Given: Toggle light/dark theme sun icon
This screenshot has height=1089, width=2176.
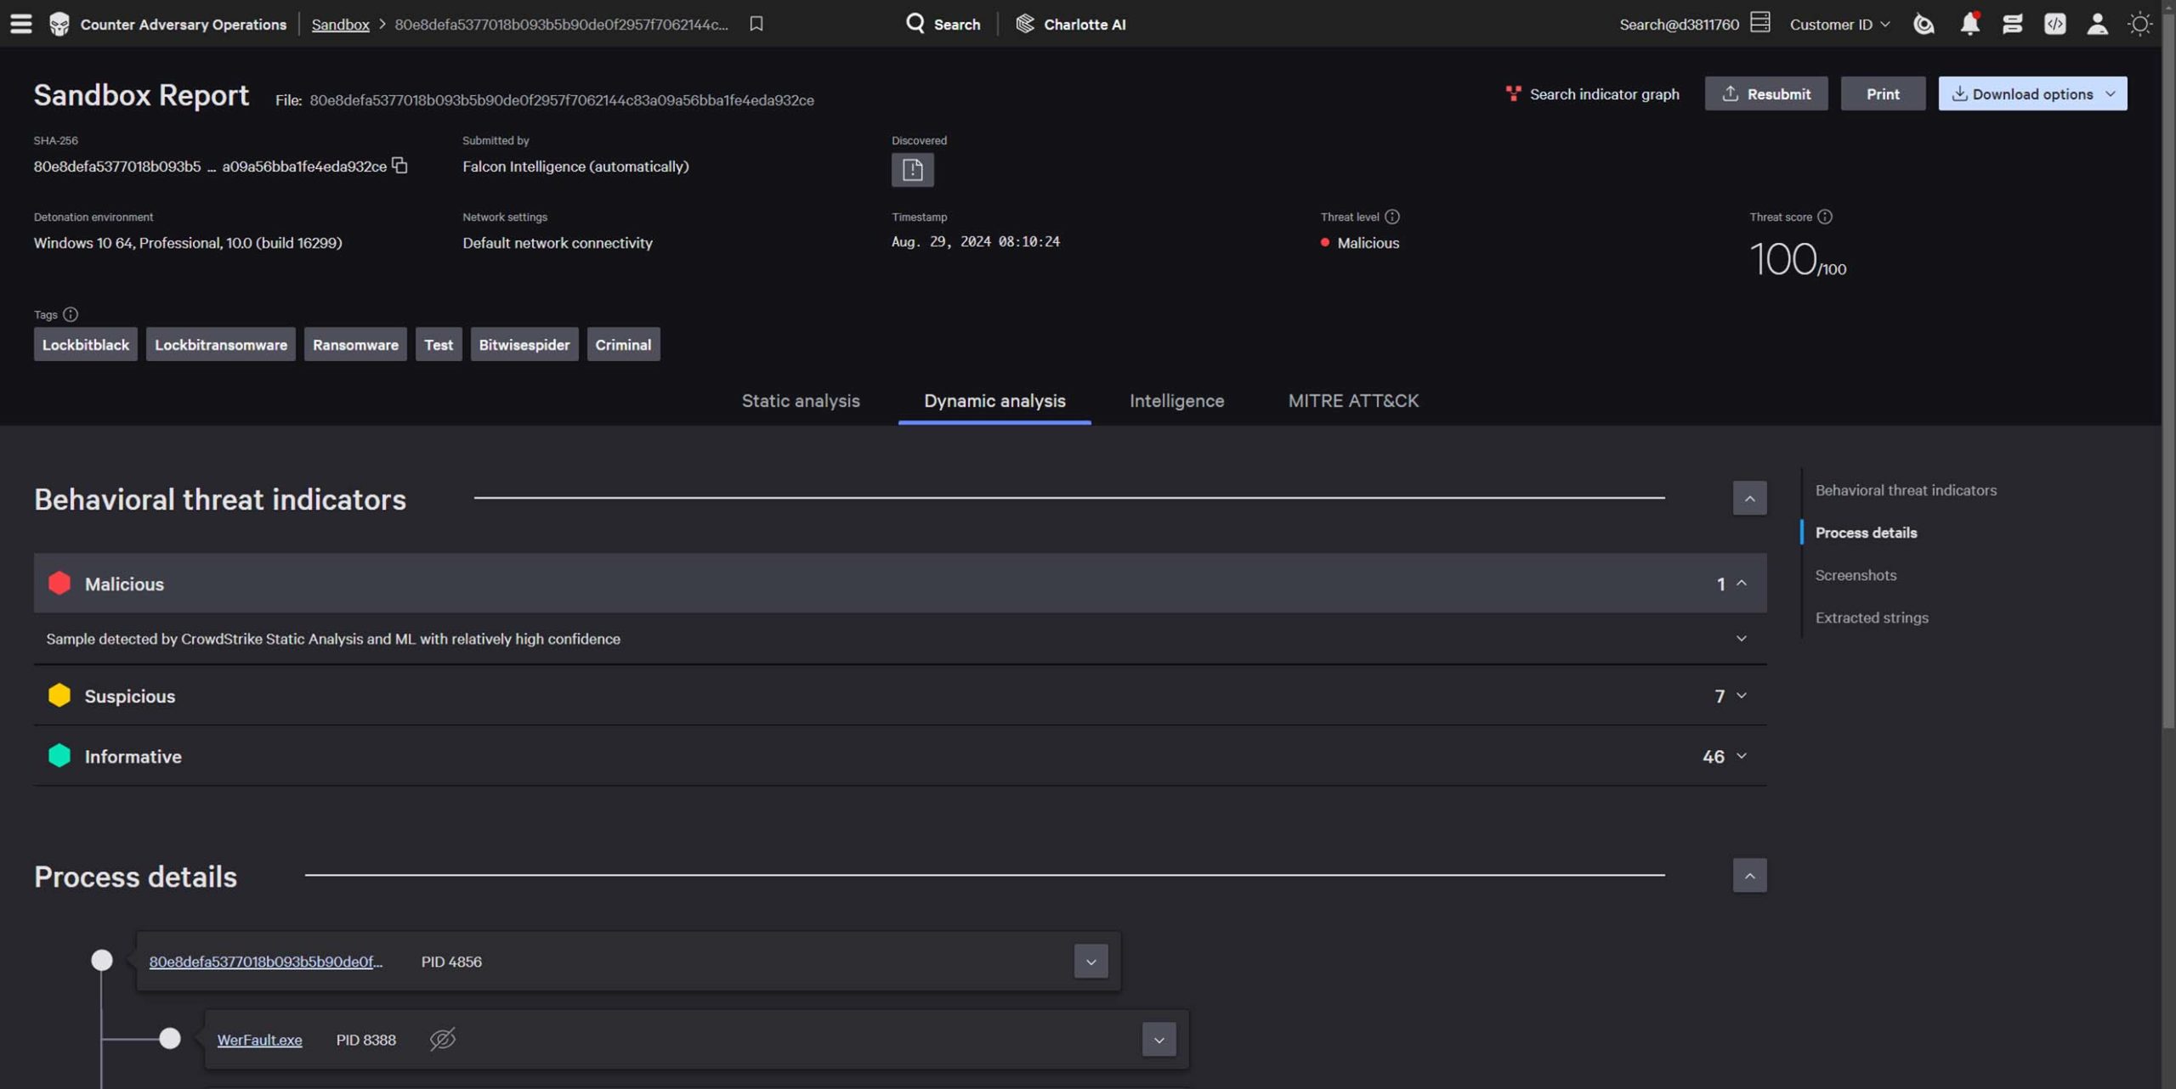Looking at the screenshot, I should [x=2139, y=24].
